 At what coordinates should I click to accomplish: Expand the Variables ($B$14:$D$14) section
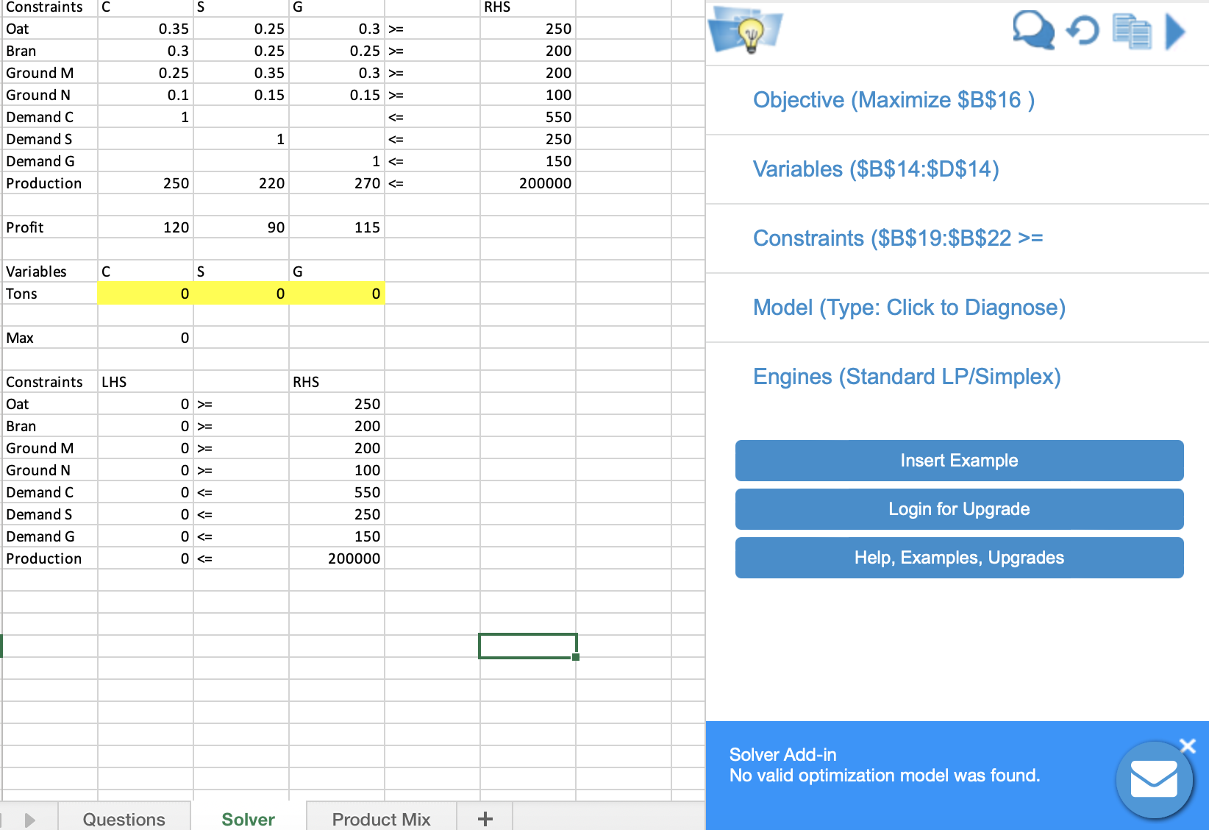(875, 169)
